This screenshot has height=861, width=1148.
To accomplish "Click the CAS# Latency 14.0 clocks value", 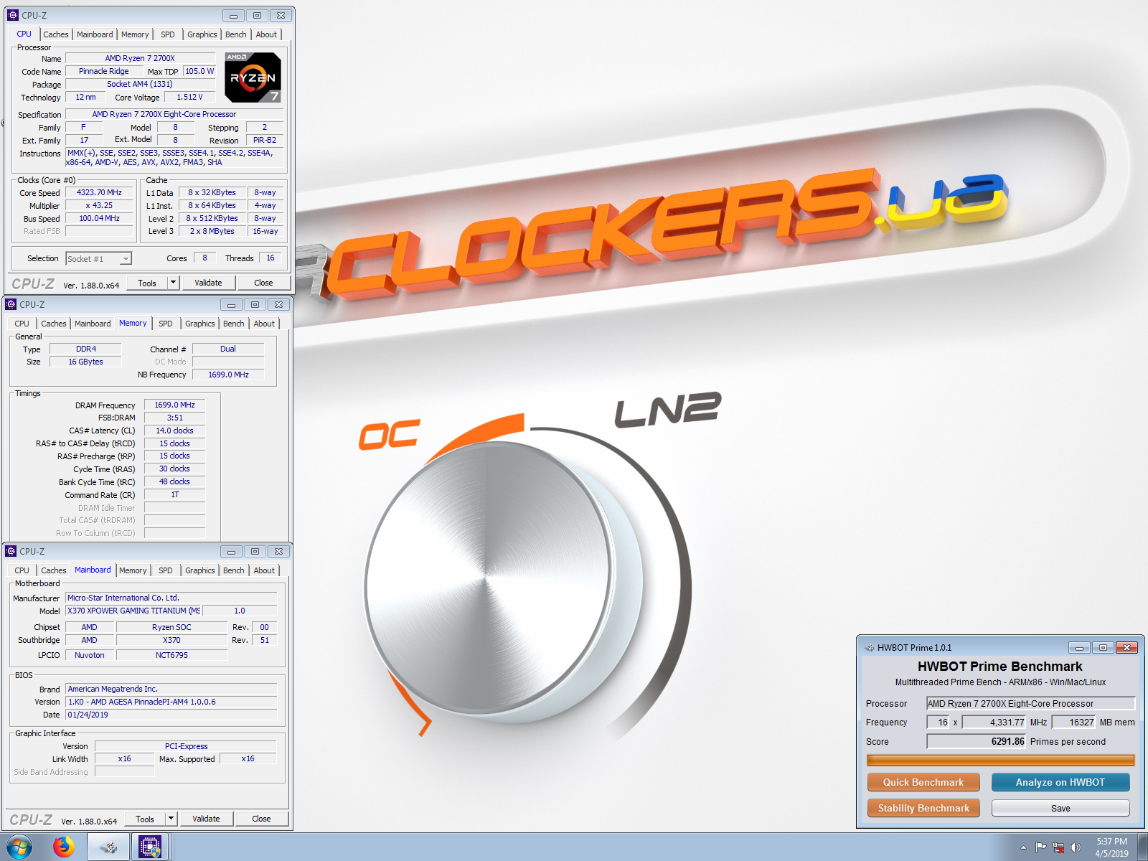I will (x=174, y=430).
